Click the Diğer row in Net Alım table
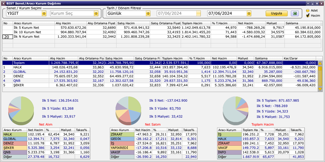Screen dimensions: 325x162 pos(47,157)
